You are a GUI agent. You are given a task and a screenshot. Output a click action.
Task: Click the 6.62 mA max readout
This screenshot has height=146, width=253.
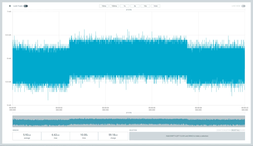(x=56, y=136)
